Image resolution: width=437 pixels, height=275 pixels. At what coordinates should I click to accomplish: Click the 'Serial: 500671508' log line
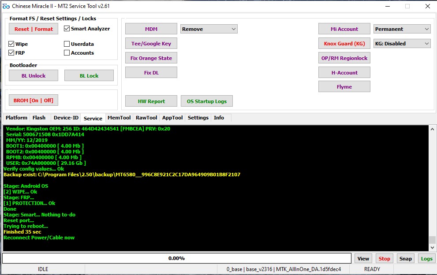tap(45, 134)
